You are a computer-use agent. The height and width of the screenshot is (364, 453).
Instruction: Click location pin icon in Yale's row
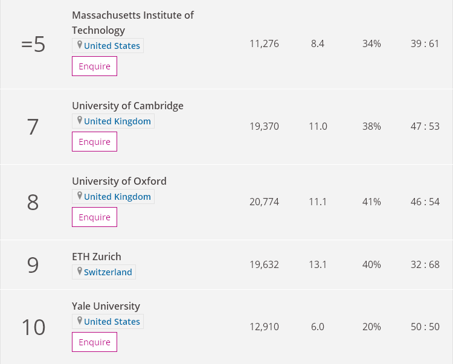pyautogui.click(x=79, y=321)
